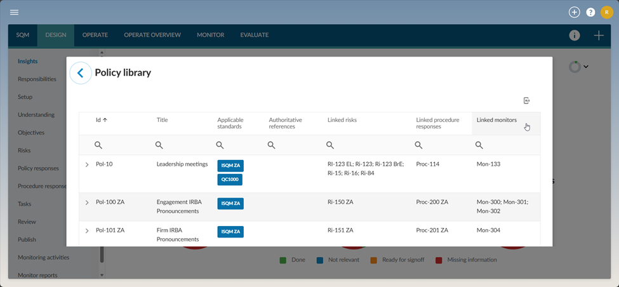Open the user avatar R menu
The image size is (619, 287).
point(606,12)
